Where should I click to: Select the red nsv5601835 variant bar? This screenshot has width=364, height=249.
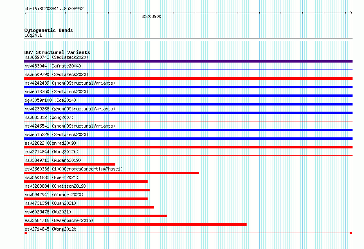tap(86, 182)
